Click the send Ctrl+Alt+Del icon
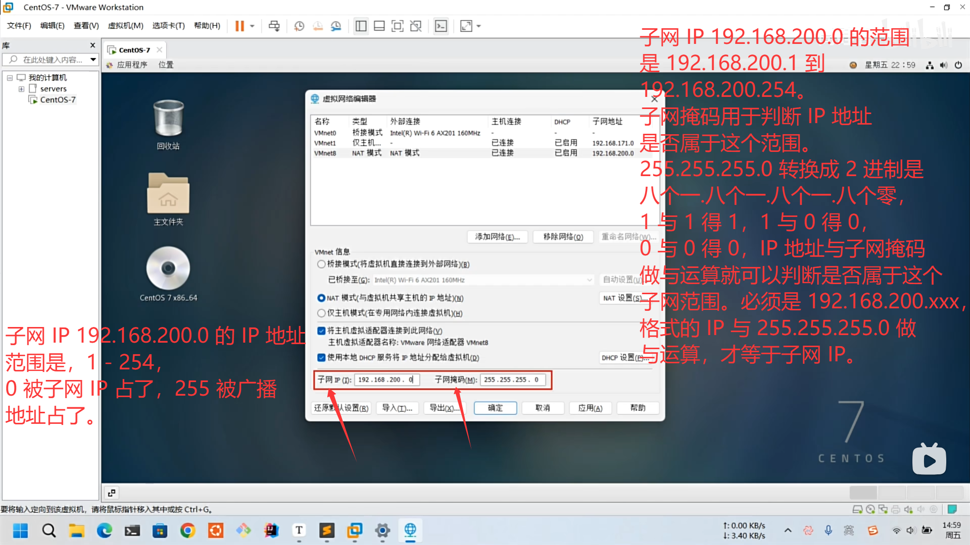Screen dimensions: 970x545 [274, 26]
